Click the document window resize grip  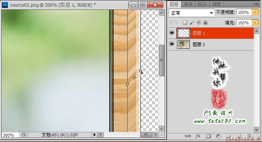[x=161, y=135]
